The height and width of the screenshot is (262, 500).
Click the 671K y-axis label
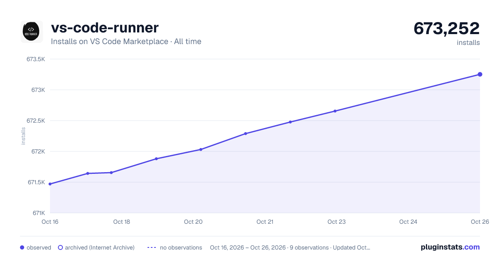[38, 213]
